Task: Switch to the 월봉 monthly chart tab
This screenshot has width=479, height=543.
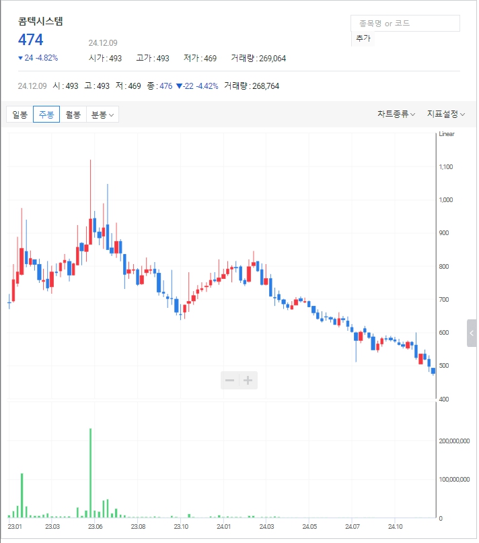Action: tap(73, 115)
